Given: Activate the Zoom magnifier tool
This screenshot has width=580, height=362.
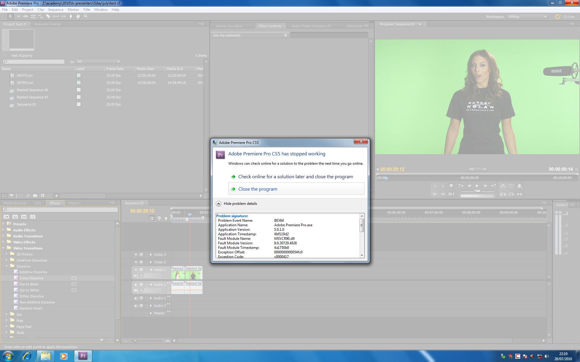Looking at the screenshot, I should tap(86, 16).
